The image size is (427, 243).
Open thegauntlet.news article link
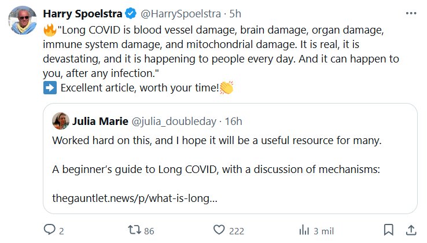click(x=135, y=198)
